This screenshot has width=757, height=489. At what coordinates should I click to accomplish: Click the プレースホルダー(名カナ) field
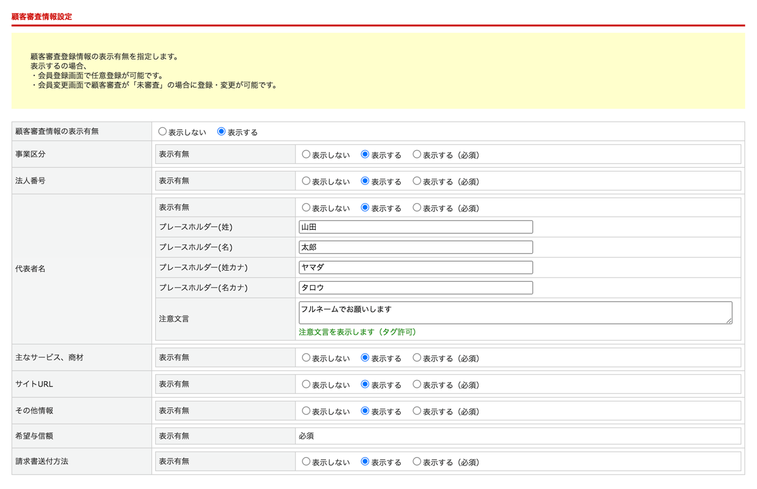coord(415,288)
